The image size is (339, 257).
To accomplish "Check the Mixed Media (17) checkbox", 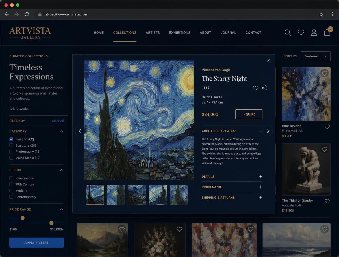I will pos(11,158).
